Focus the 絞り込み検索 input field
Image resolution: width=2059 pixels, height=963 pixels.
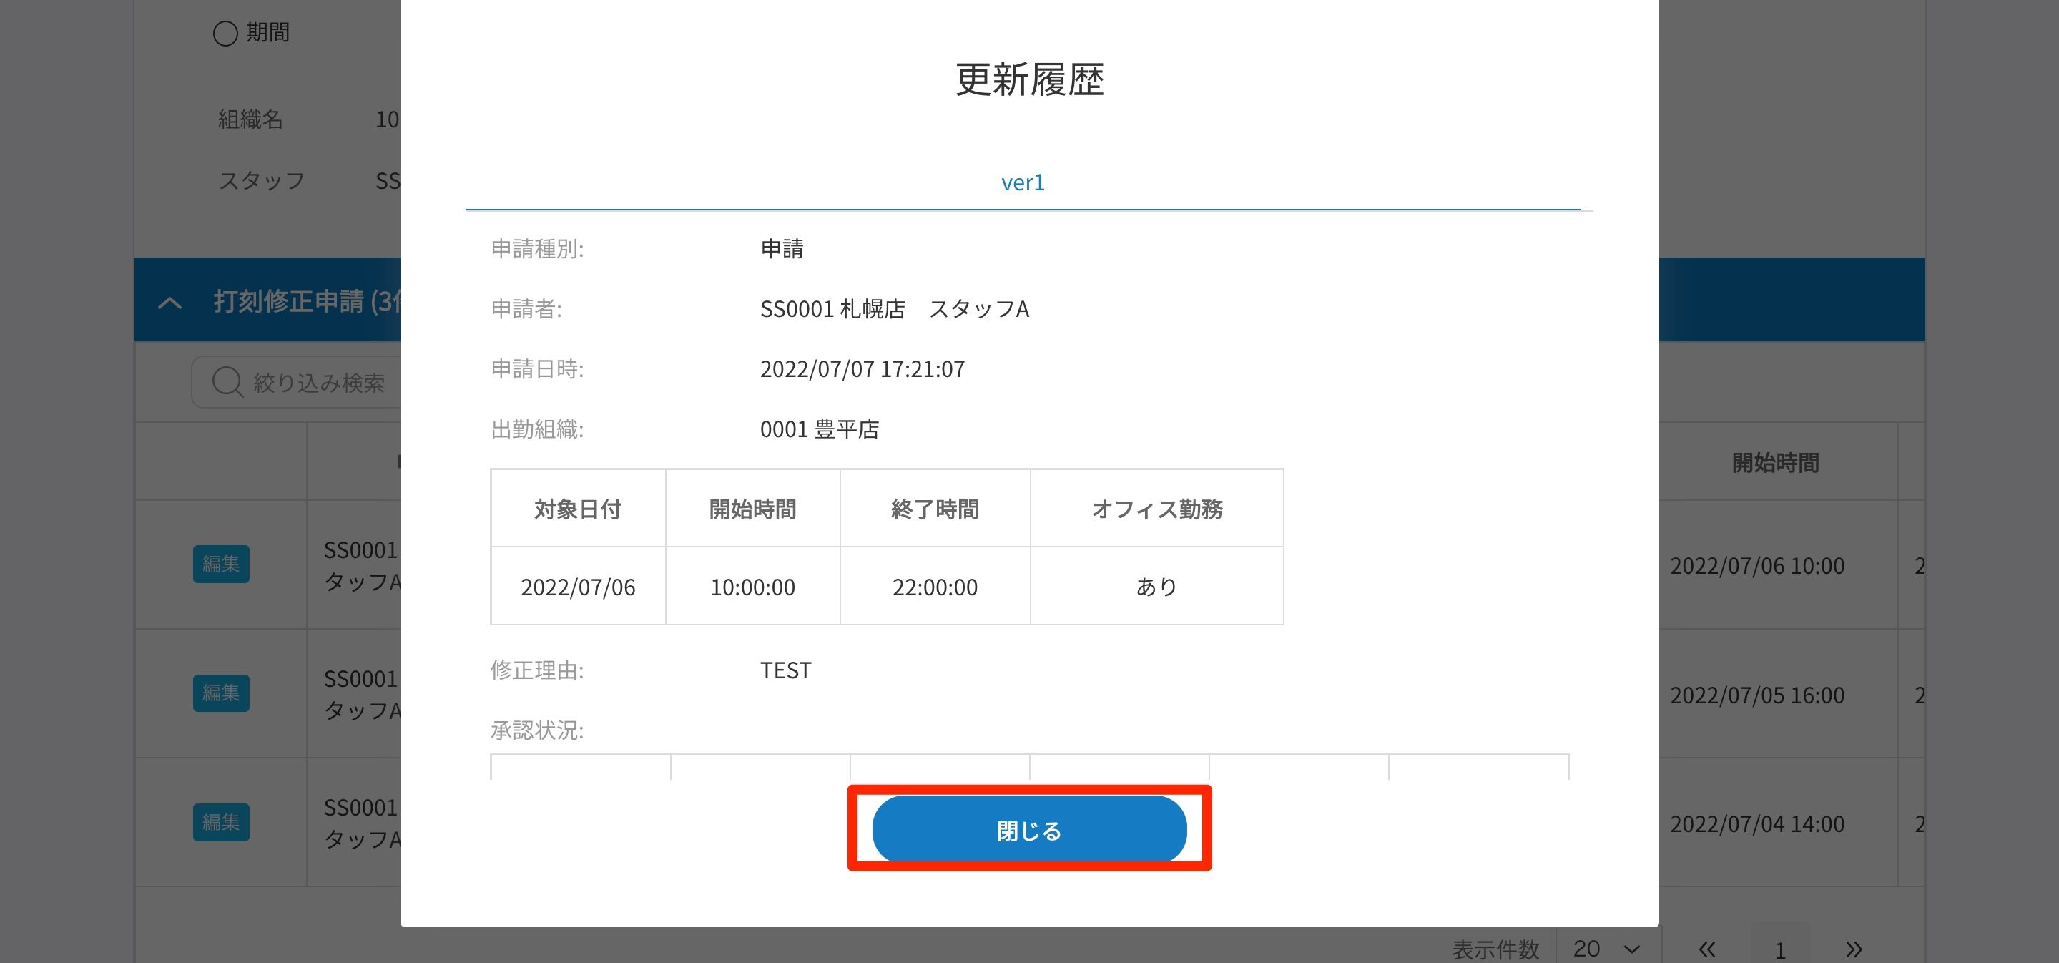click(320, 382)
